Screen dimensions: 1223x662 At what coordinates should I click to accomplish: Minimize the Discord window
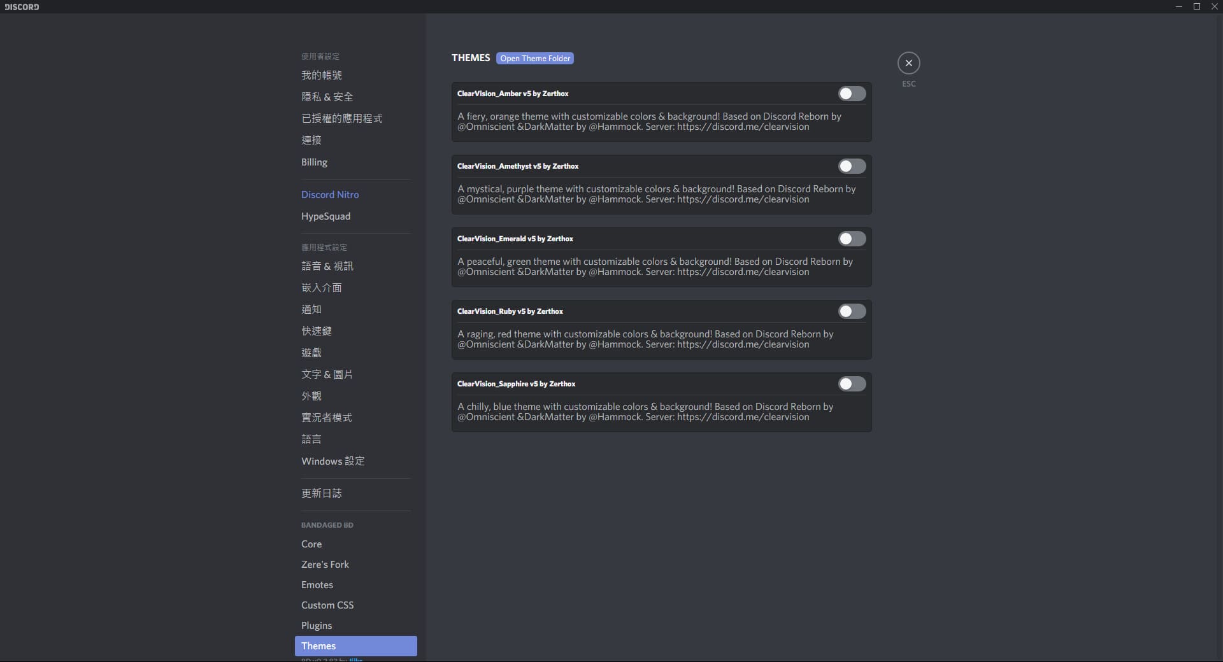point(1178,6)
